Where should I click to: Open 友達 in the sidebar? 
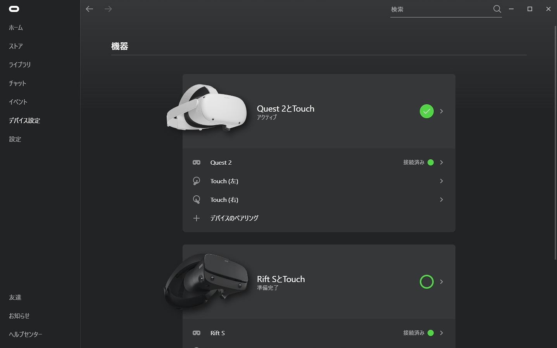coord(15,297)
